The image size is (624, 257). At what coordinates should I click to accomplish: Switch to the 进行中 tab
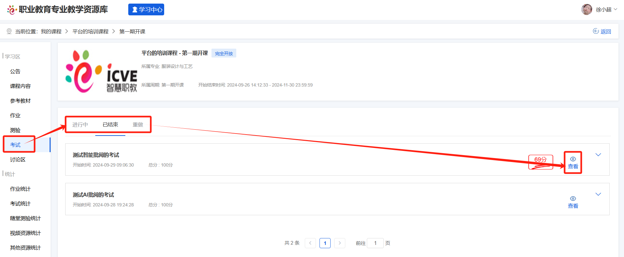(x=80, y=124)
